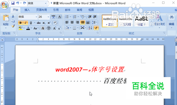
Task: Activate the Format Painter brush
Action: [x=13, y=26]
